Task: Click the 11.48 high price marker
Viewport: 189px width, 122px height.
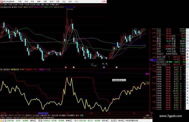Action: [71, 9]
